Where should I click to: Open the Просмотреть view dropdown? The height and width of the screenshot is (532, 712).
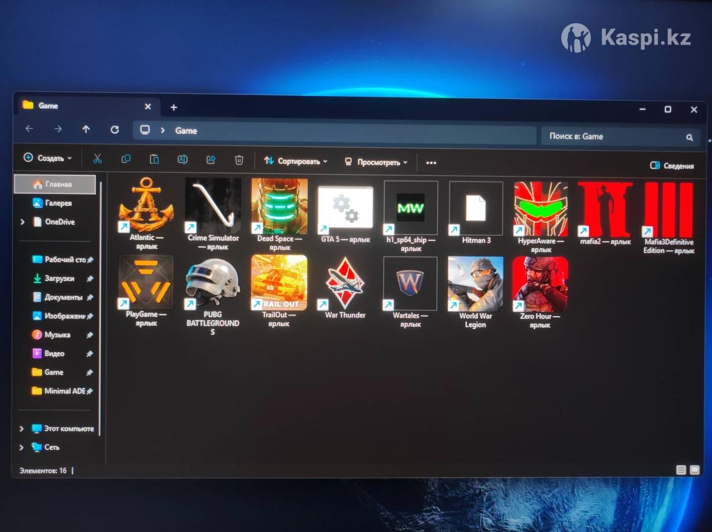coord(376,162)
